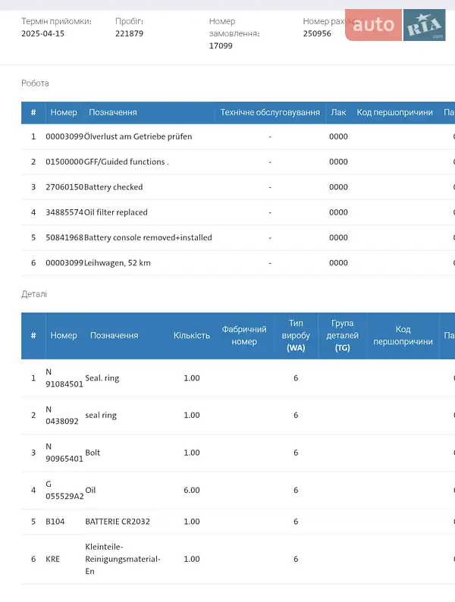Click the Код першопричини header in the Робота table

(394, 112)
